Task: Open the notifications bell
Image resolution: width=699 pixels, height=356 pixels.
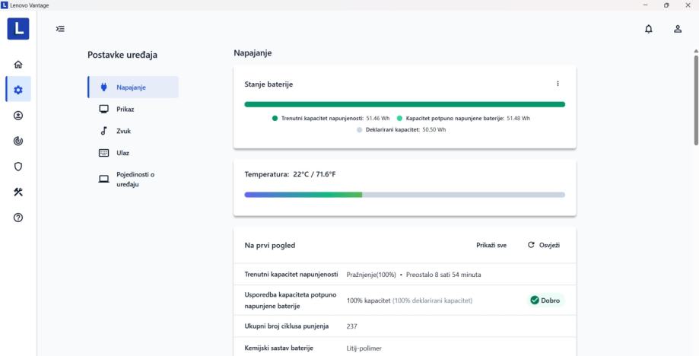Action: pos(649,29)
